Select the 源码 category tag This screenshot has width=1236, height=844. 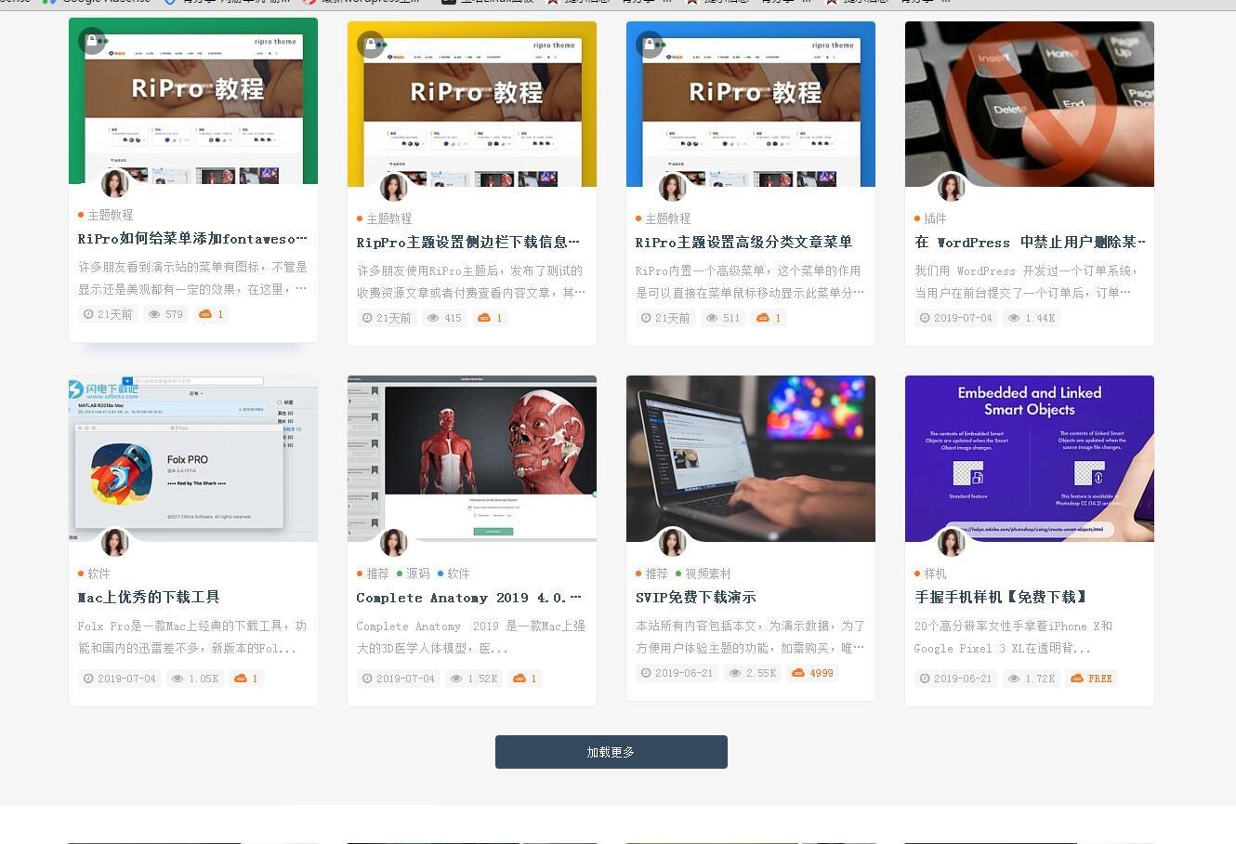[x=418, y=574]
